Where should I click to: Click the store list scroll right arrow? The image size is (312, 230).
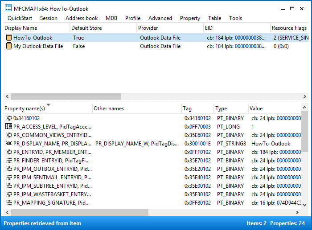click(304, 97)
